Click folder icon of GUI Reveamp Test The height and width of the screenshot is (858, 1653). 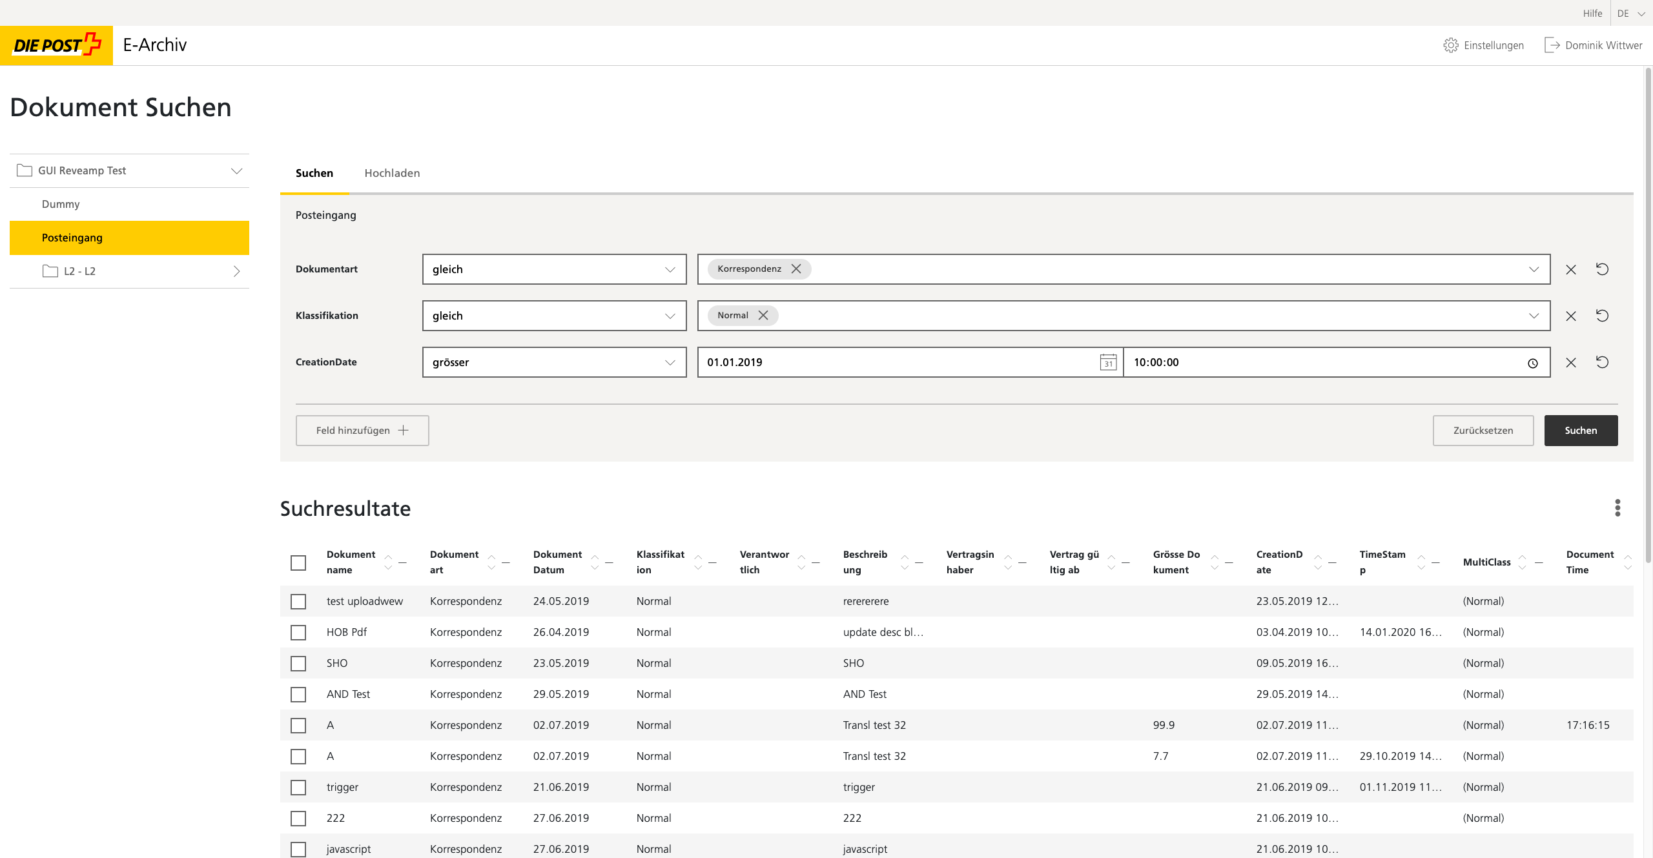25,170
